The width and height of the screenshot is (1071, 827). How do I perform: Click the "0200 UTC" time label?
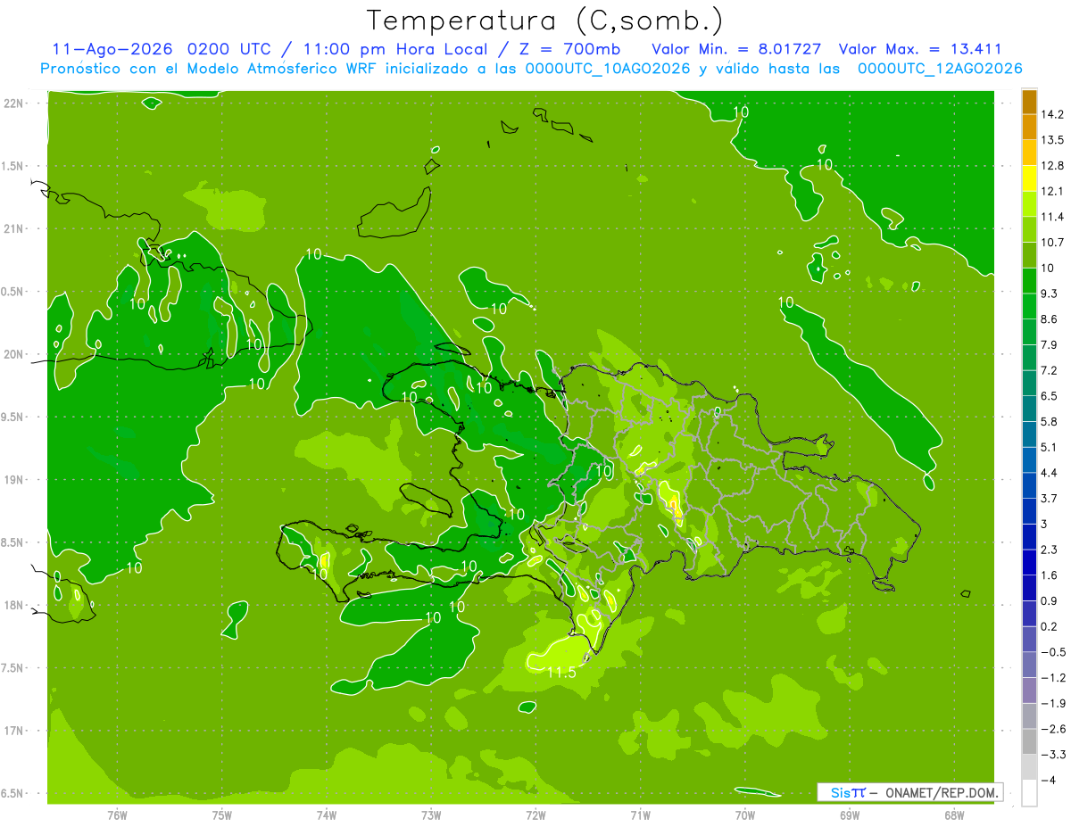230,49
